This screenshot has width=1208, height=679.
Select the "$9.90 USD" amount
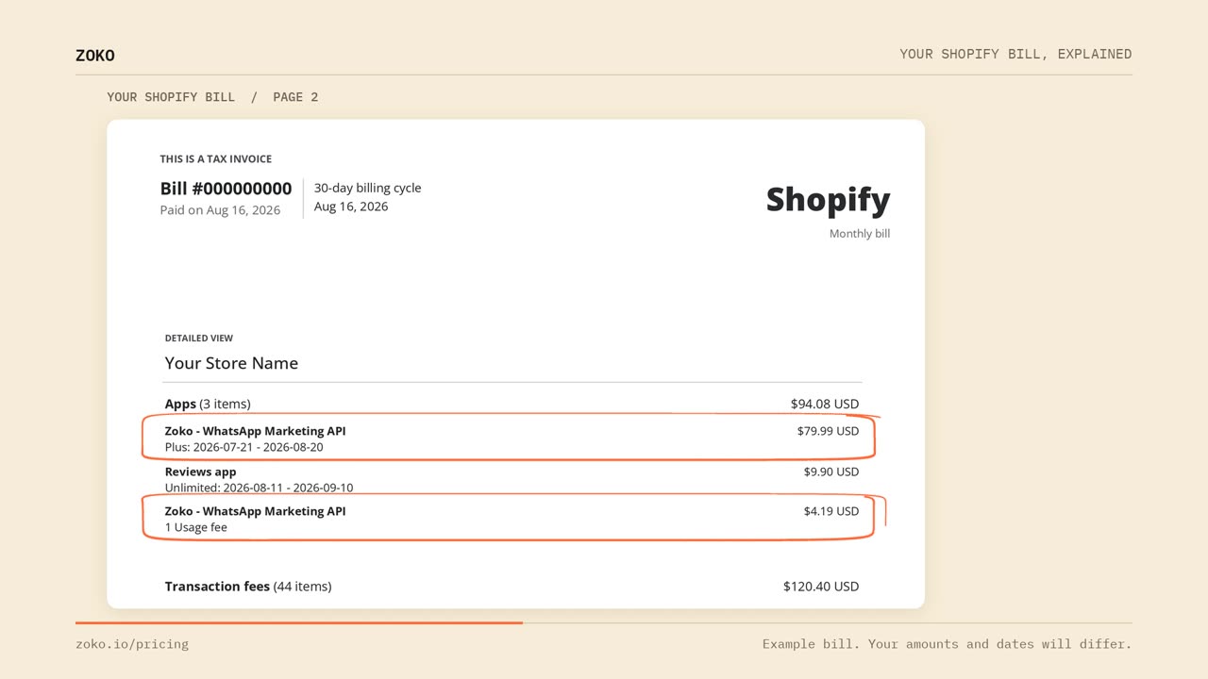(x=831, y=472)
